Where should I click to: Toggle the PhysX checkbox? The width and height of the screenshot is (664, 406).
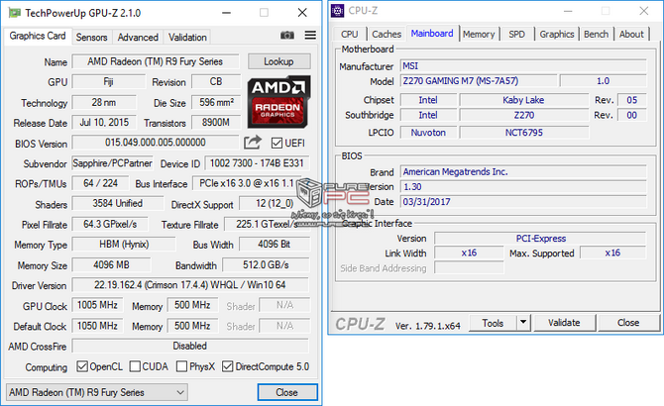[181, 366]
